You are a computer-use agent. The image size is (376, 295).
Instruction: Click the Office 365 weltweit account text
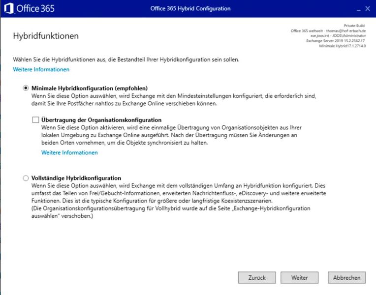click(x=328, y=30)
